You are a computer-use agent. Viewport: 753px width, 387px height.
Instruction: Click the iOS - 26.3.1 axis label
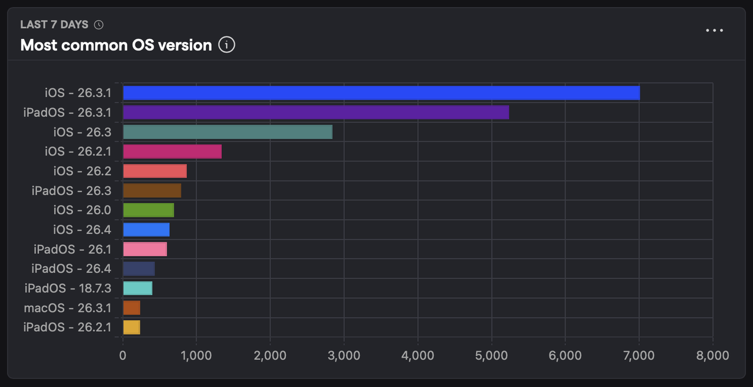[x=78, y=93]
